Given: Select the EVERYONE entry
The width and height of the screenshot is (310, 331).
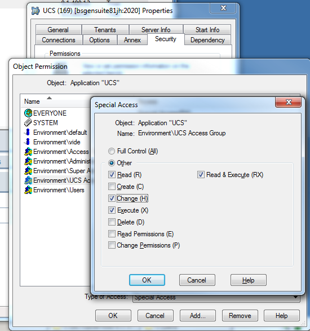Looking at the screenshot, I should click(50, 113).
